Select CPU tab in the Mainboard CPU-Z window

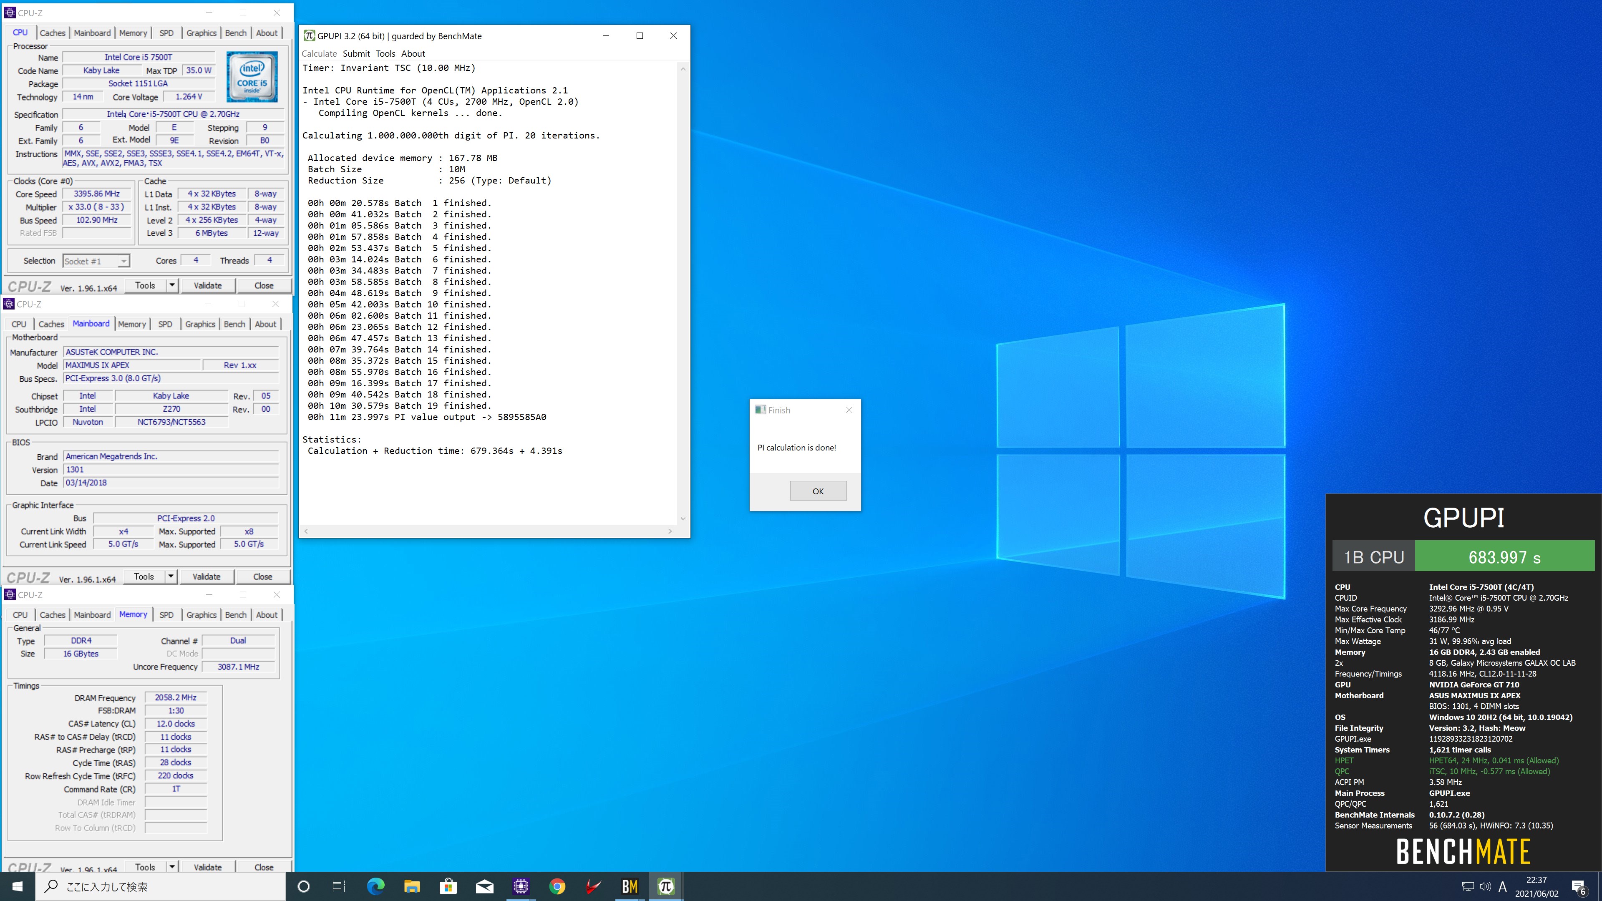19,324
